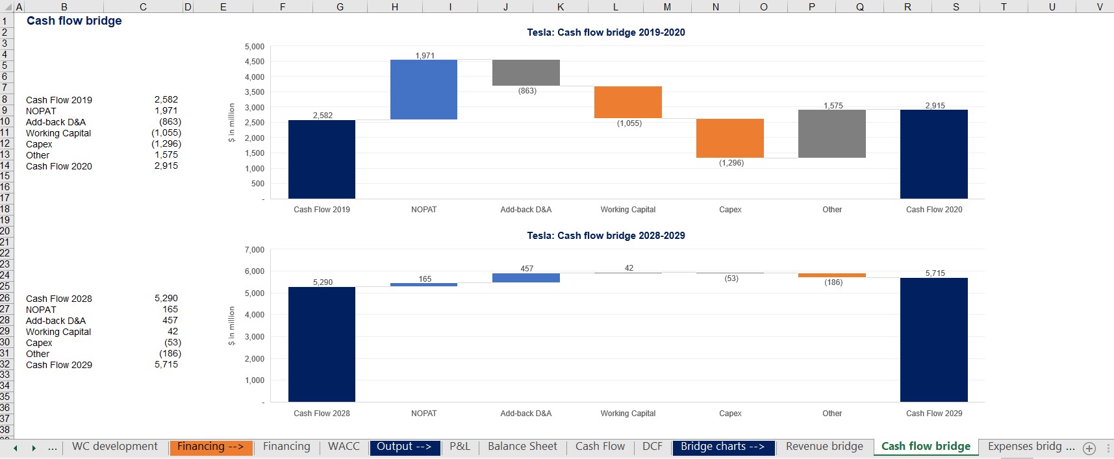Image resolution: width=1114 pixels, height=459 pixels.
Task: Open the Balance Sheet tab
Action: point(522,447)
